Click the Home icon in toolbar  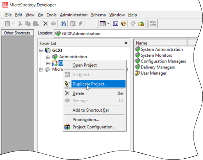coord(133,24)
